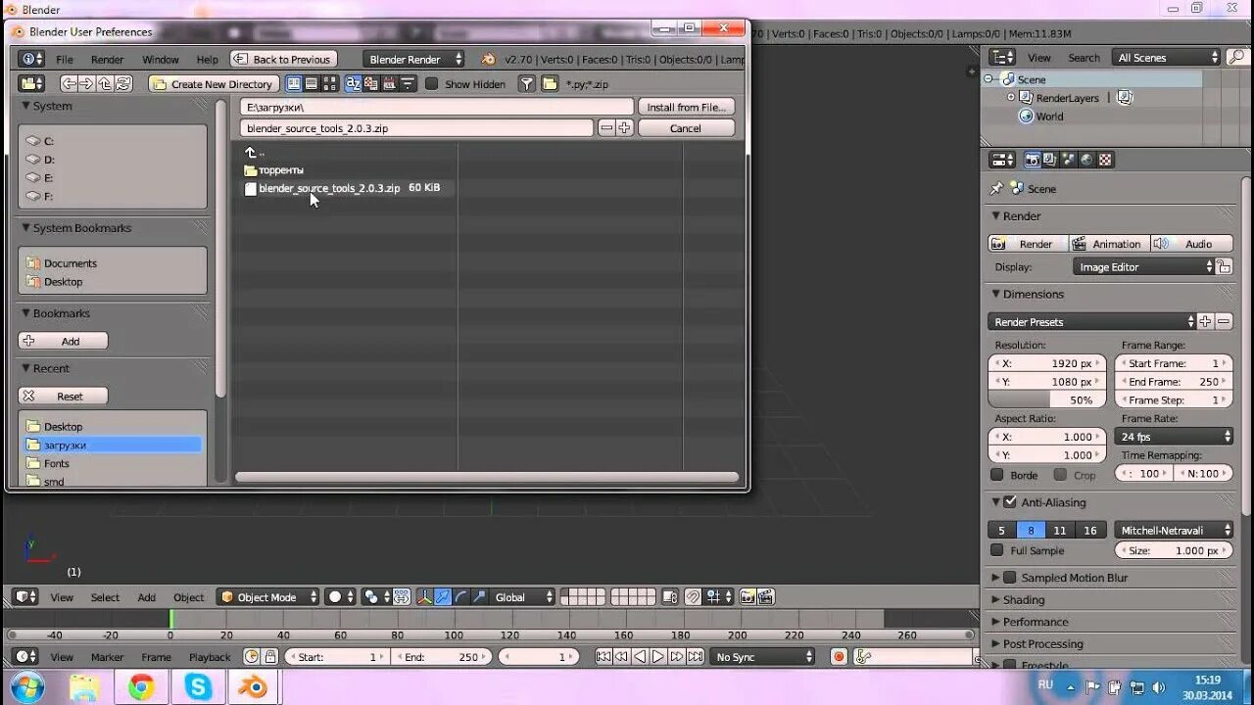Viewport: 1254px width, 705px height.
Task: Select scale manipulator icon
Action: tap(478, 596)
